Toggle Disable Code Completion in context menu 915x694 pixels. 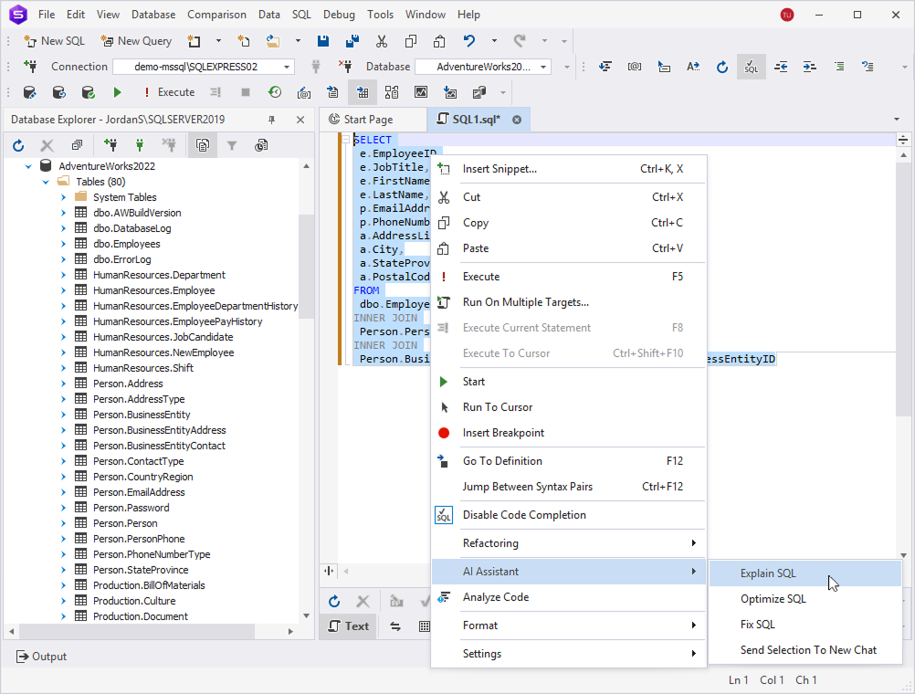click(524, 515)
